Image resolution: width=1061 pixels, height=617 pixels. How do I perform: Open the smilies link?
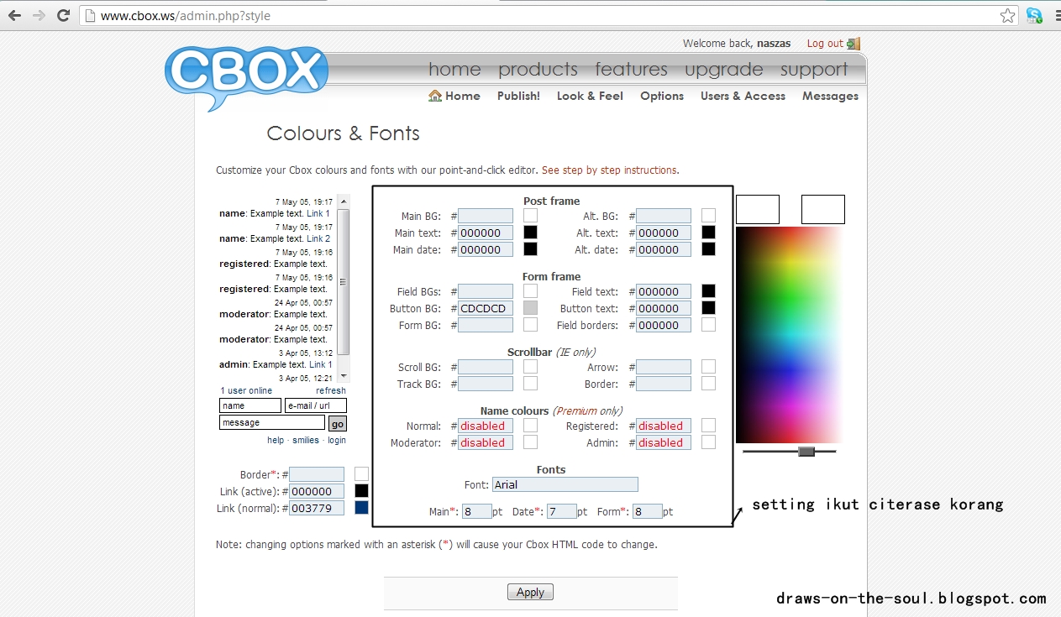pyautogui.click(x=306, y=440)
